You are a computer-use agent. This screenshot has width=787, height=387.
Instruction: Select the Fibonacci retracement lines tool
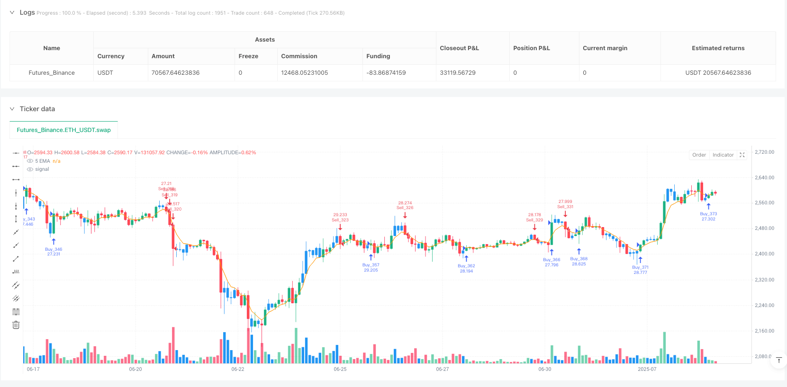[x=16, y=312]
